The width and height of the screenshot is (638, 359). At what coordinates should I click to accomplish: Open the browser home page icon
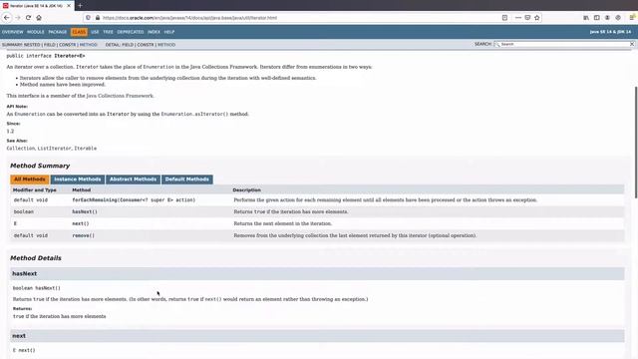[x=39, y=18]
